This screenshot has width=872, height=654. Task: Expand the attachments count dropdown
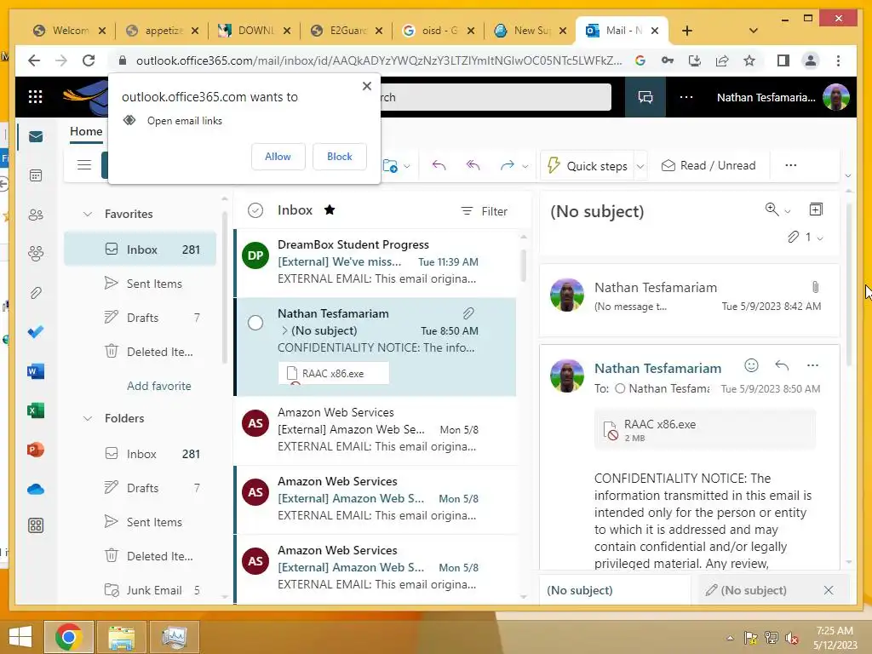(819, 238)
